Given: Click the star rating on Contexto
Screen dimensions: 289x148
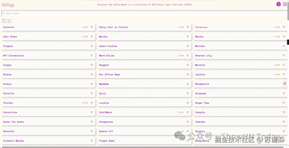Looking at the screenshot, I should pyautogui.click(x=85, y=27).
